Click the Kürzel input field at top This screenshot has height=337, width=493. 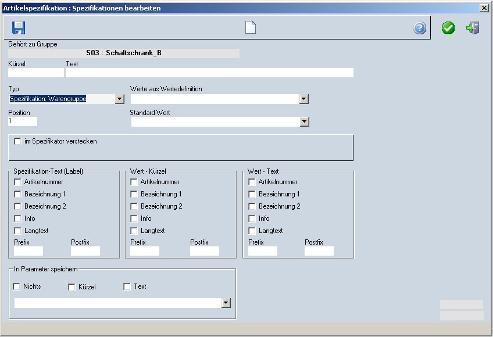point(35,73)
